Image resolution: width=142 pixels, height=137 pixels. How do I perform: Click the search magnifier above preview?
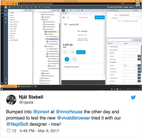pos(103,10)
